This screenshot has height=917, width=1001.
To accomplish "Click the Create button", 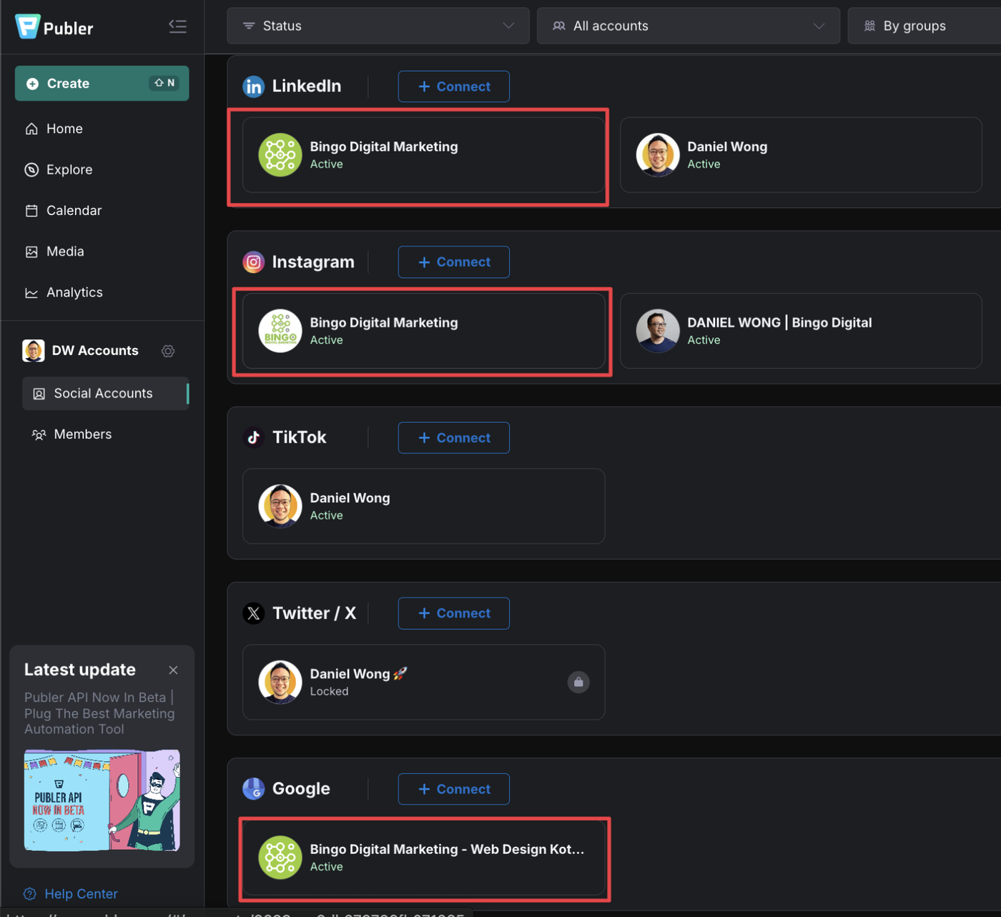I will pyautogui.click(x=102, y=84).
